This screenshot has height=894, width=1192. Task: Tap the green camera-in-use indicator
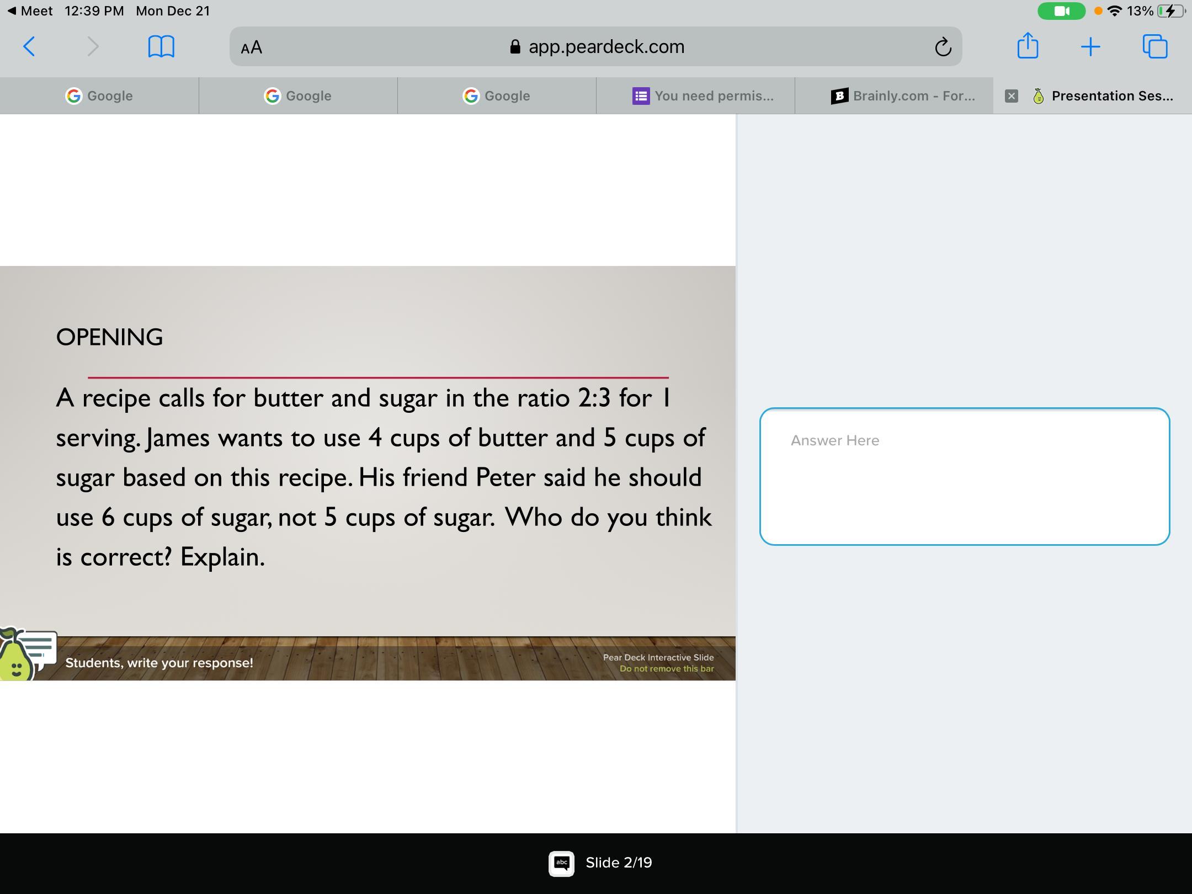[1061, 11]
